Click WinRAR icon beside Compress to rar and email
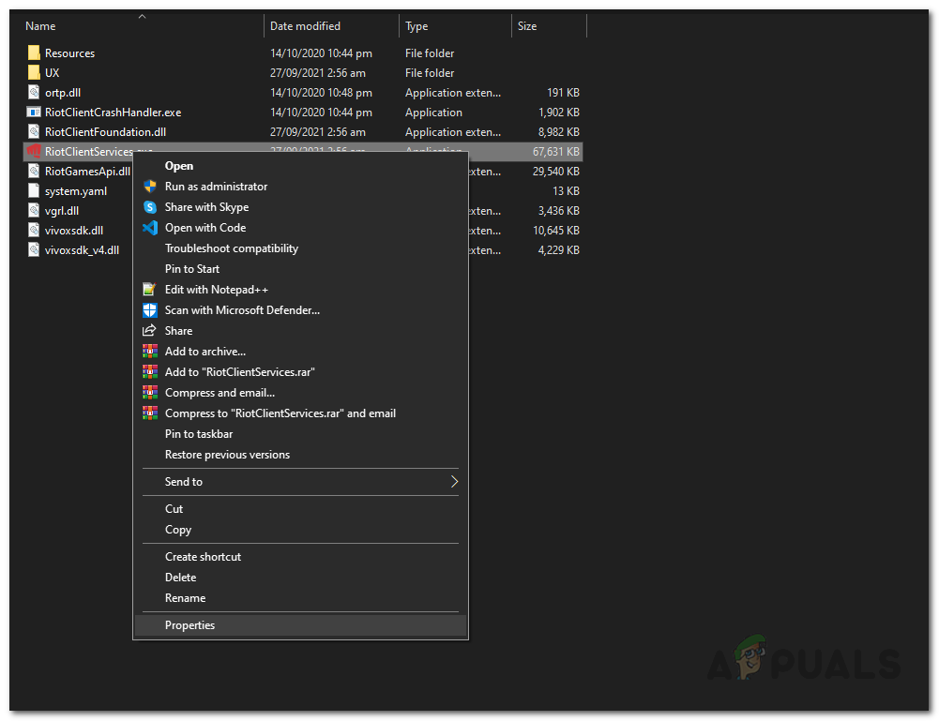The image size is (939, 721). (150, 413)
